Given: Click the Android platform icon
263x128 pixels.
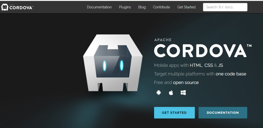Looking at the screenshot, I should click(158, 93).
